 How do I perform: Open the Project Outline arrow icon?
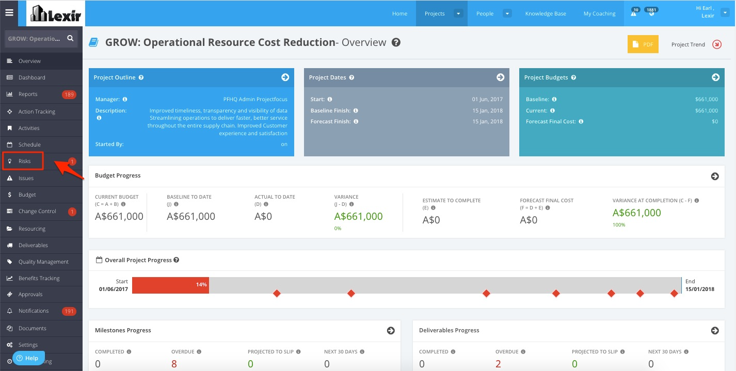[285, 77]
